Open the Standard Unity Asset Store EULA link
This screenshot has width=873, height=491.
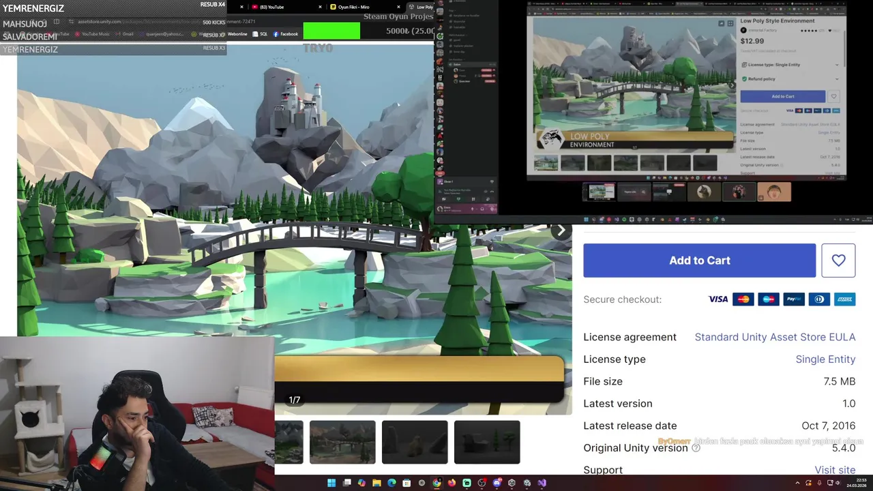point(775,337)
